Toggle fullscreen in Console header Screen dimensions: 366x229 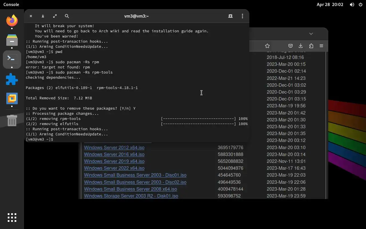pos(55,16)
